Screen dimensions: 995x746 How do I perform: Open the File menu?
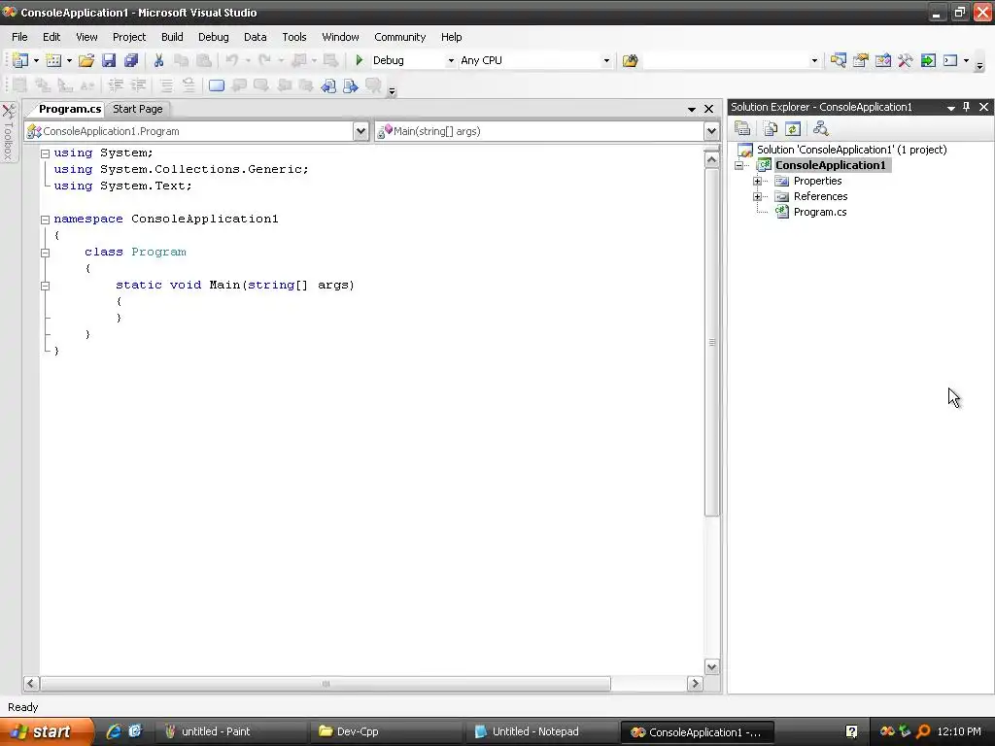coord(19,37)
